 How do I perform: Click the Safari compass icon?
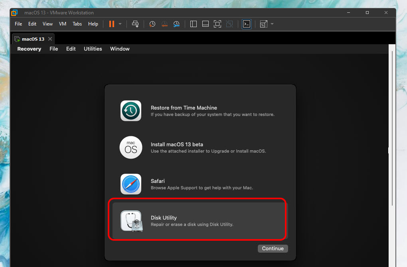[131, 184]
